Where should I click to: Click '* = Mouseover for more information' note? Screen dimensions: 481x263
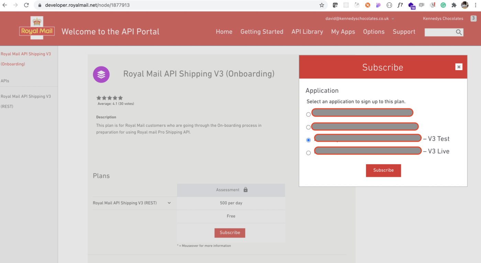click(204, 246)
